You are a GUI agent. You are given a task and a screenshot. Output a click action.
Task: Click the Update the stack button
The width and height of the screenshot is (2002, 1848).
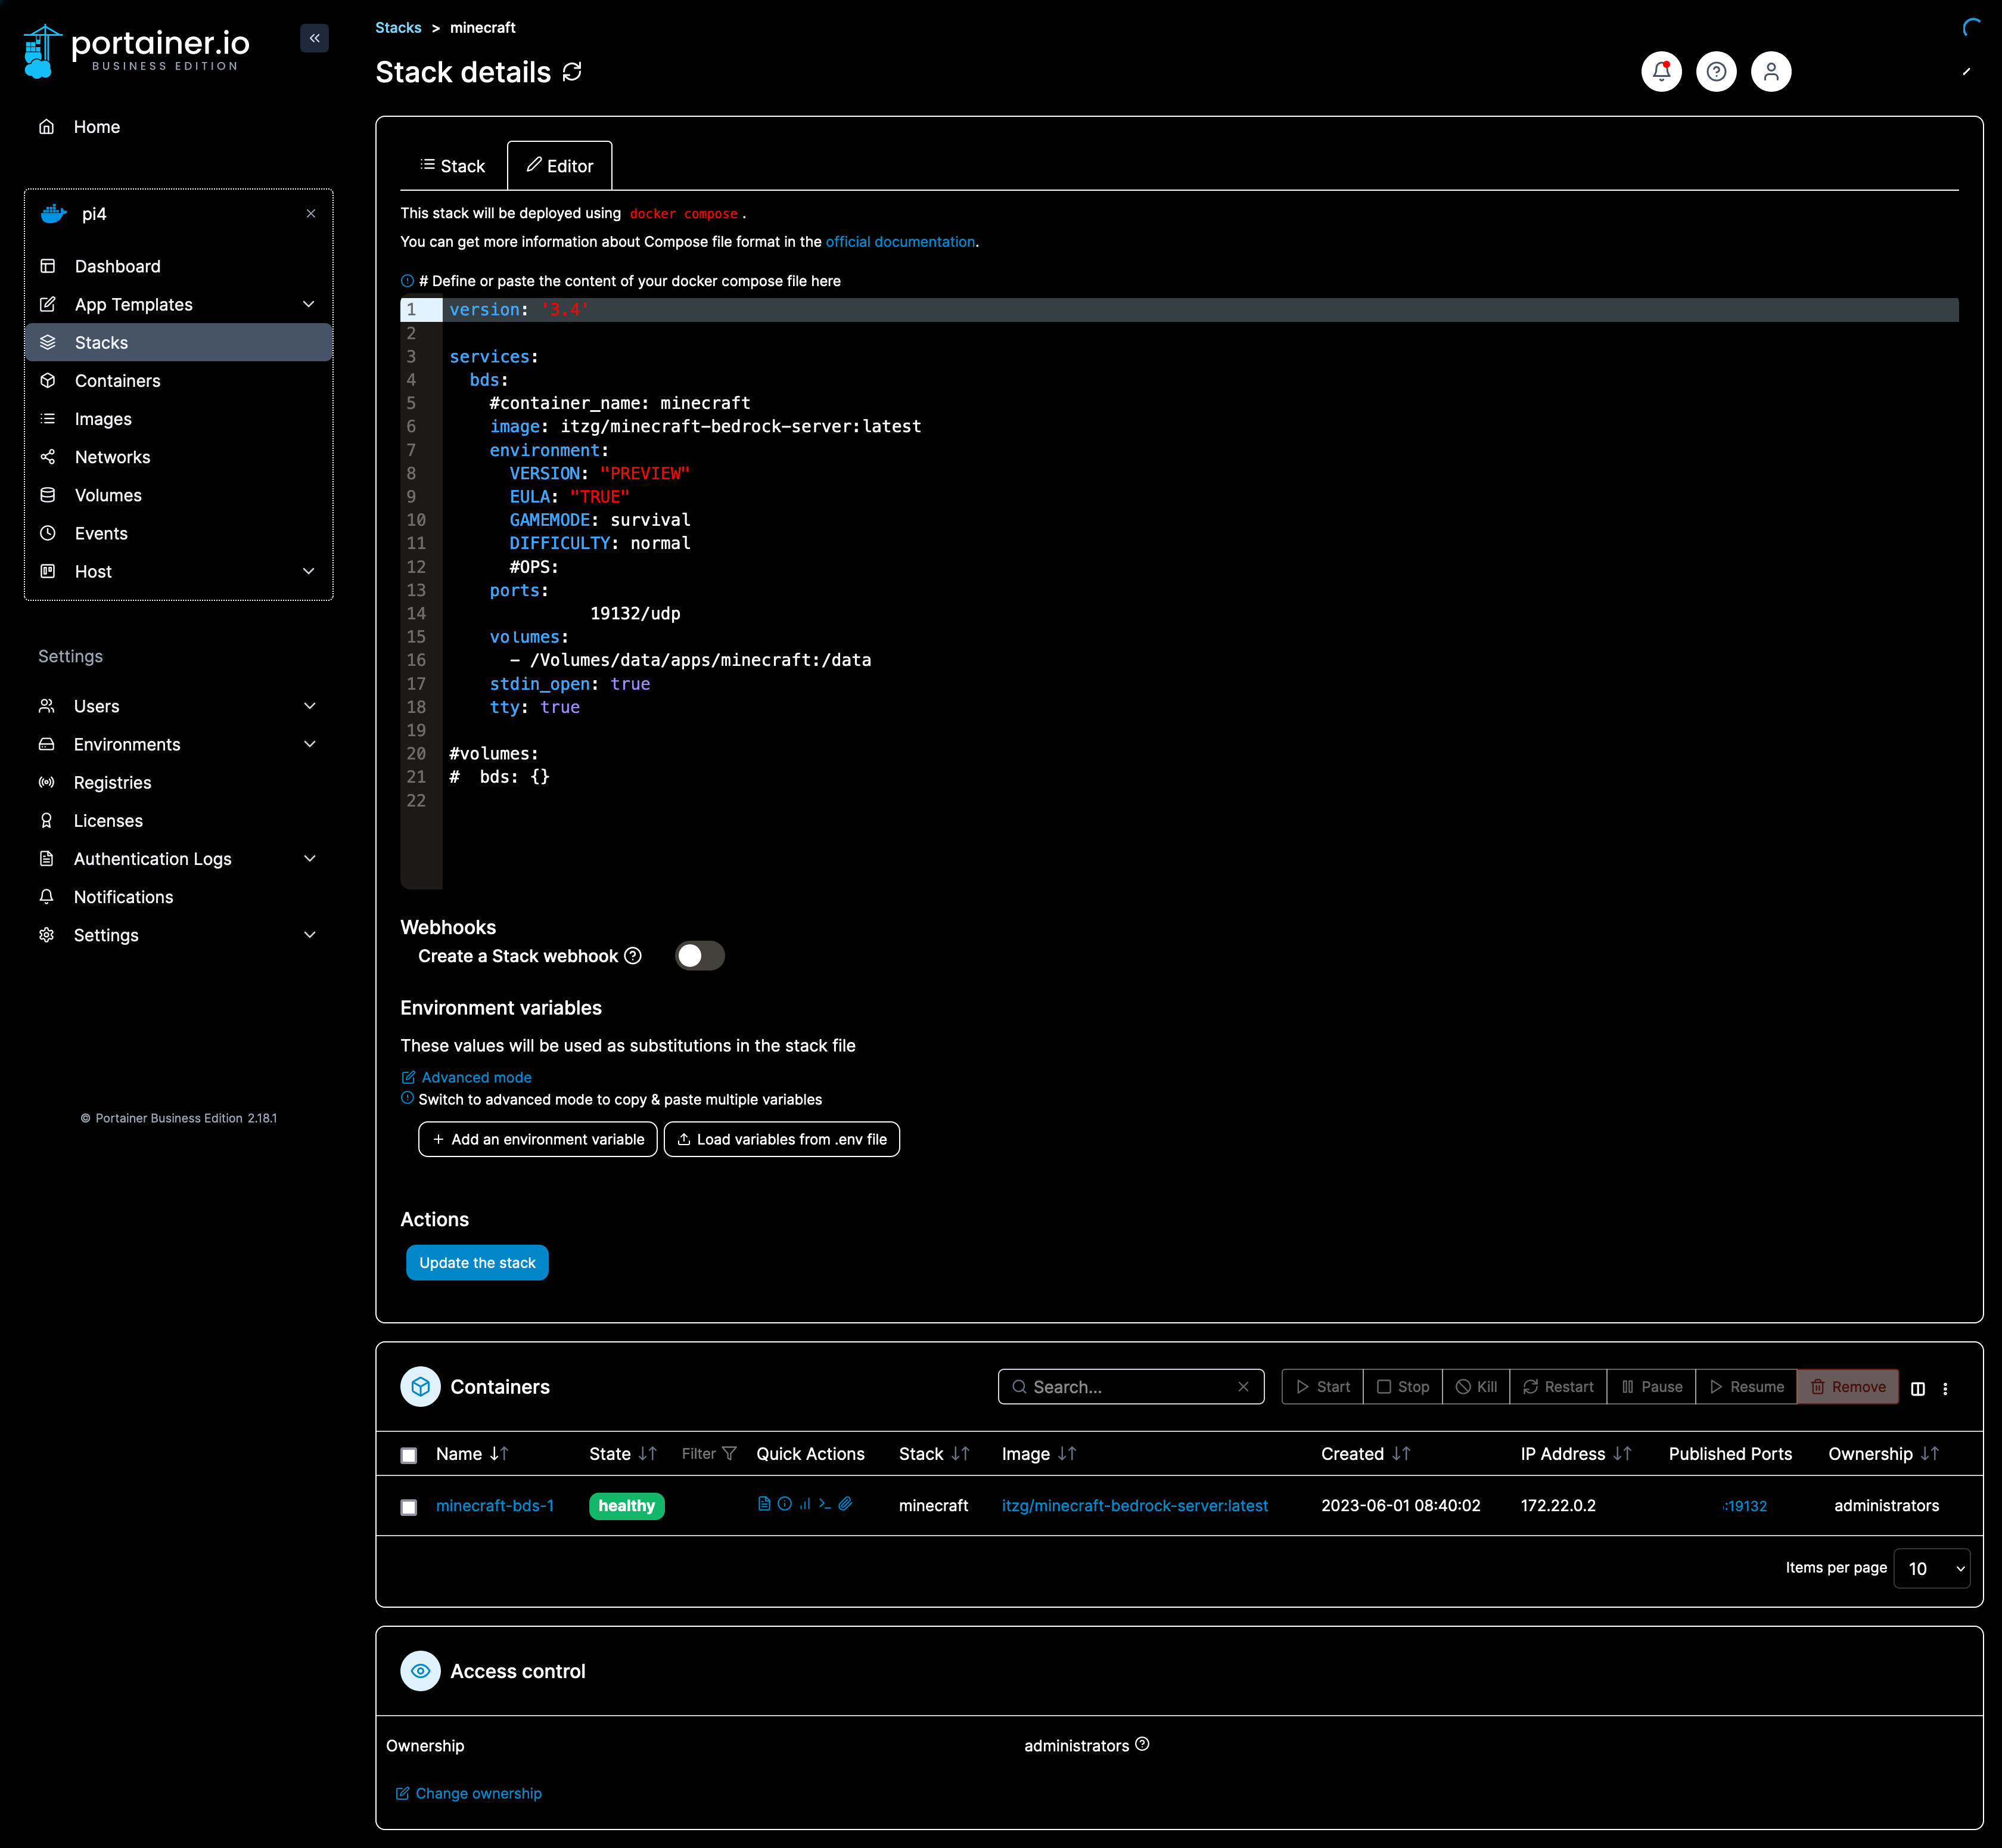click(x=477, y=1262)
